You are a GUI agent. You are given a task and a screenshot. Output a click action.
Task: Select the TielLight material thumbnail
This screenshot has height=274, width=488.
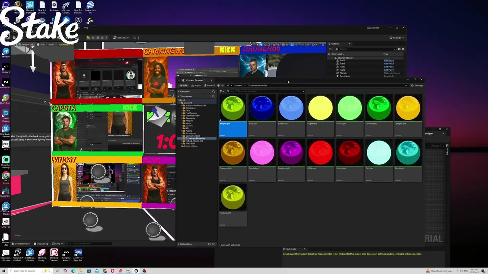379,153
